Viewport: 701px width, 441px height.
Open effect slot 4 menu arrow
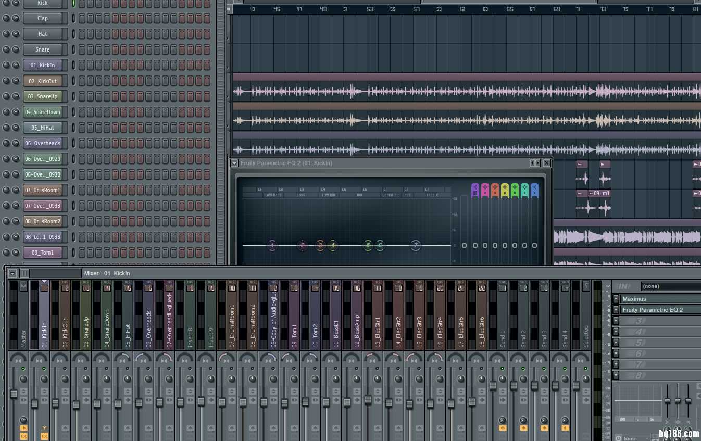[616, 332]
